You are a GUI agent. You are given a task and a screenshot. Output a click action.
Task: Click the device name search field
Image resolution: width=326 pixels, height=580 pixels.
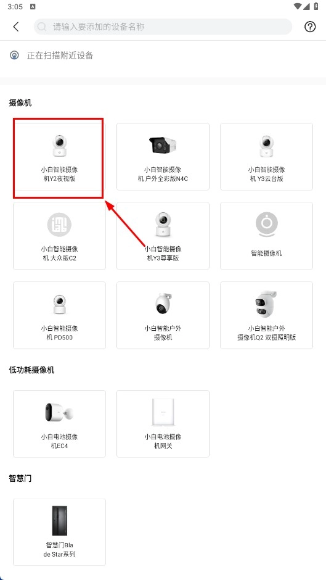[x=163, y=27]
